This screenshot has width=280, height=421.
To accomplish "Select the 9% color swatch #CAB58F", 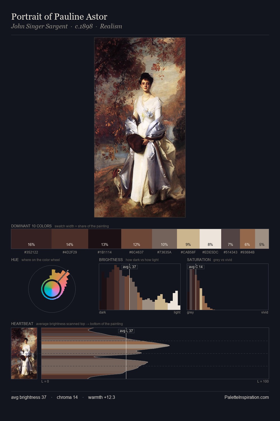I will 188,239.
